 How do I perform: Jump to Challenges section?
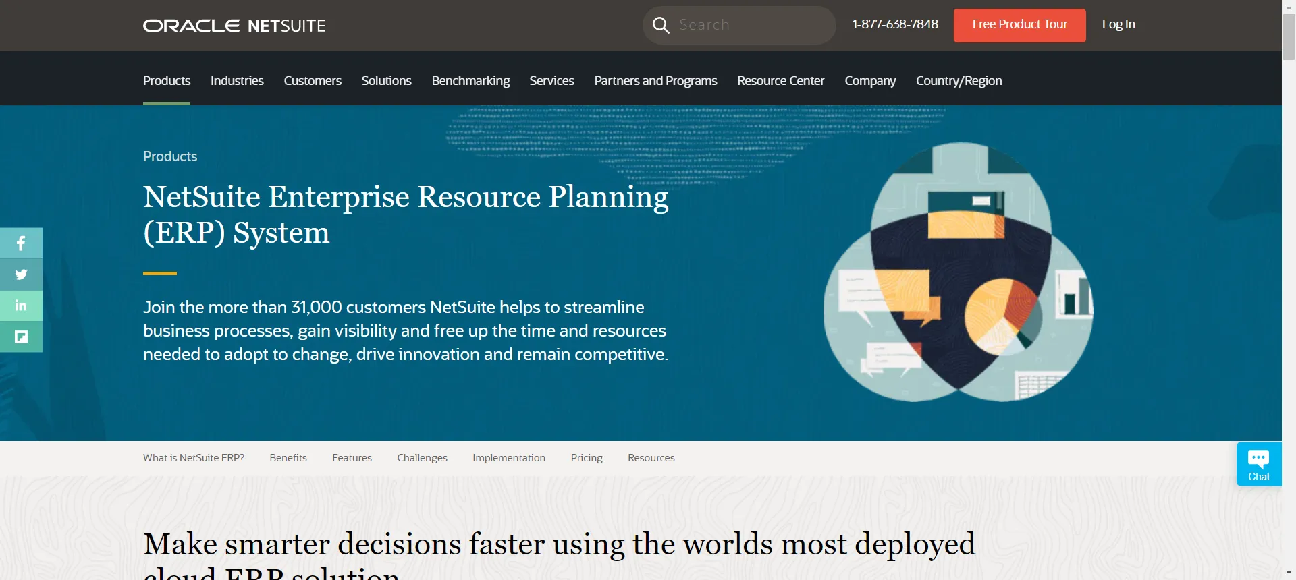422,458
